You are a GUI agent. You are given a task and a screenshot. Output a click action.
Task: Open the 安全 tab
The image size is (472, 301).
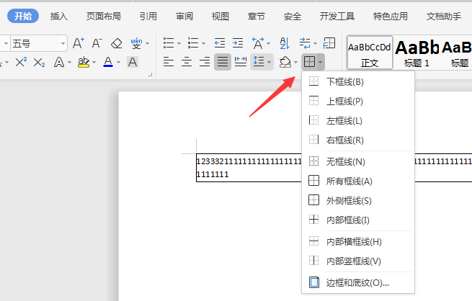(293, 17)
